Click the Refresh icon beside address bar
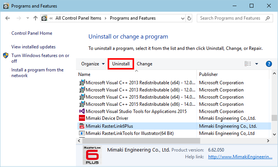278x167 pixels. (189, 18)
